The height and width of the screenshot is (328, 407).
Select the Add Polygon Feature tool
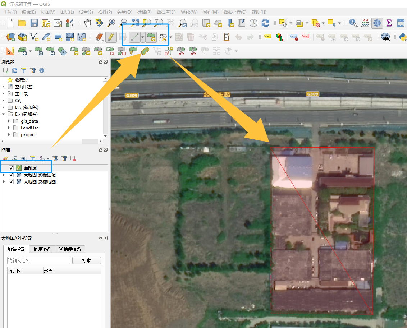pyautogui.click(x=151, y=37)
